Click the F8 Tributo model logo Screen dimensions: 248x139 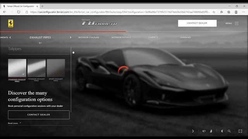(x=100, y=22)
